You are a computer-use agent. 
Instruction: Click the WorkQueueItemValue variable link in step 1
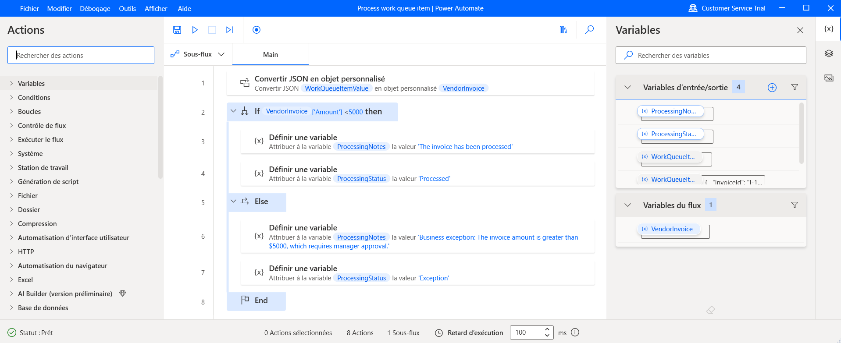coord(337,88)
